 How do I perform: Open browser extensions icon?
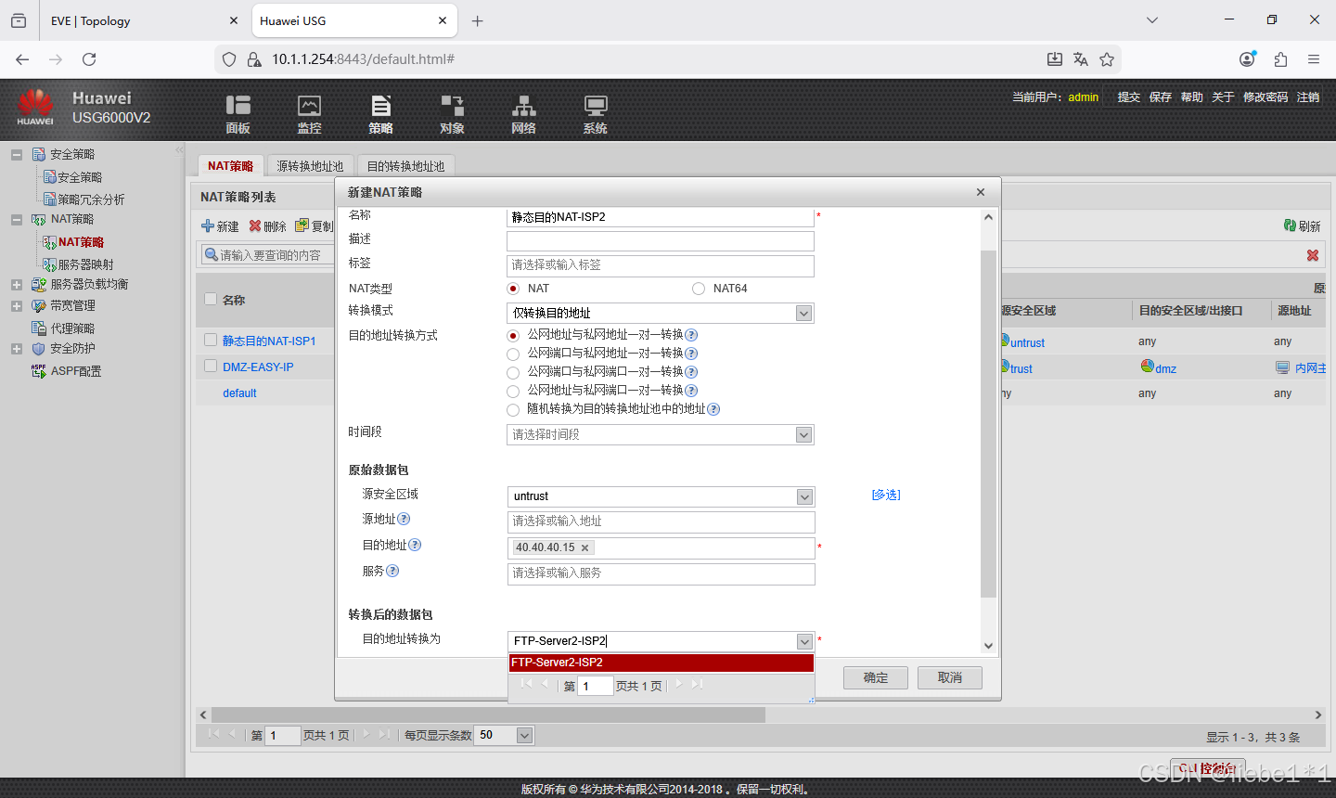1280,59
